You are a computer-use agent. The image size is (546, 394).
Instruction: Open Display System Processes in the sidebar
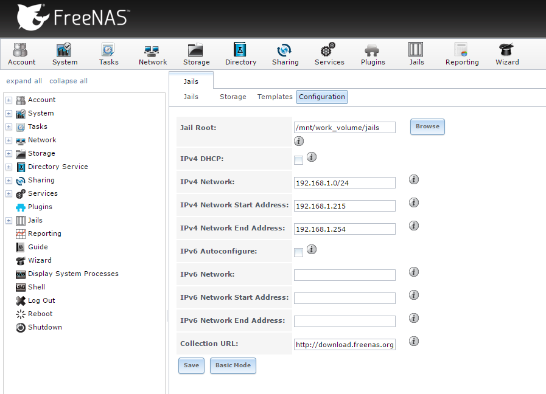click(x=67, y=274)
